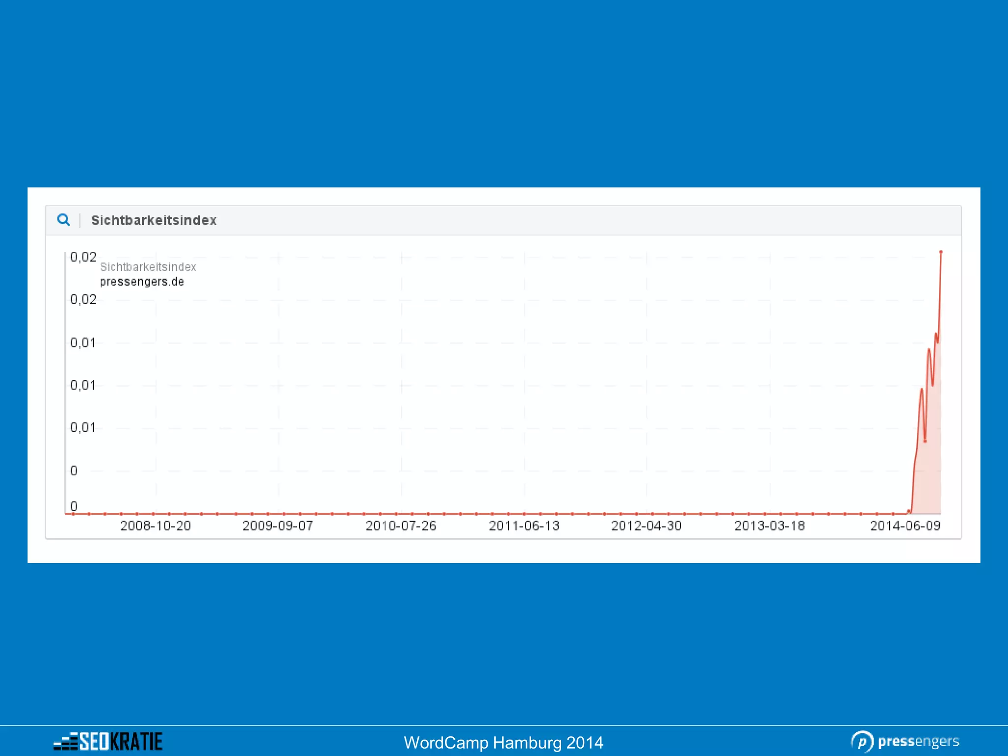Viewport: 1008px width, 756px height.
Task: Click the Sichtbarkeitsindex panel heading
Action: 154,220
